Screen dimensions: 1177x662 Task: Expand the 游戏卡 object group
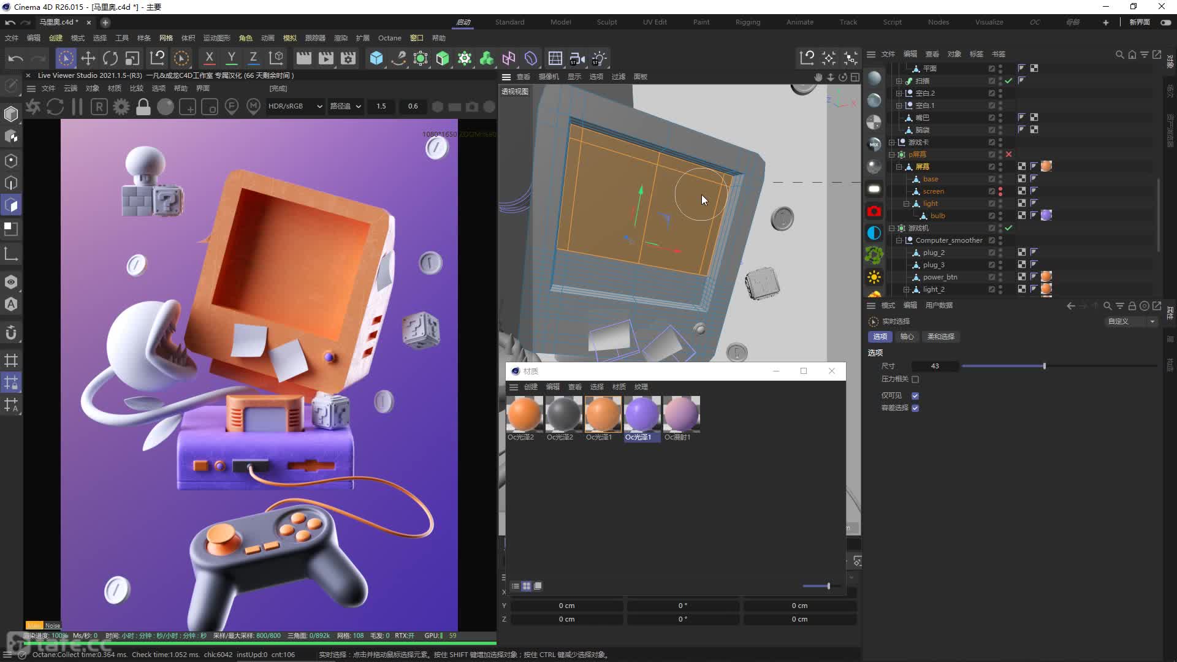pos(891,142)
